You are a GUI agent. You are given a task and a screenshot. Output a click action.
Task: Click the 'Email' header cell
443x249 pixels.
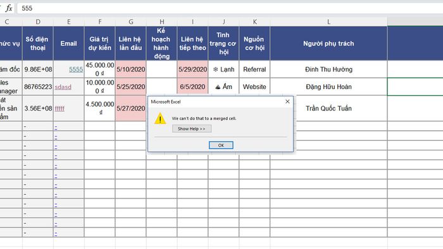click(68, 44)
